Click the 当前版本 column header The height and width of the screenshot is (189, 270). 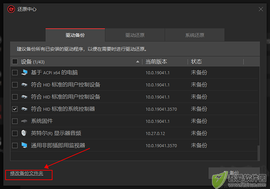[156, 62]
